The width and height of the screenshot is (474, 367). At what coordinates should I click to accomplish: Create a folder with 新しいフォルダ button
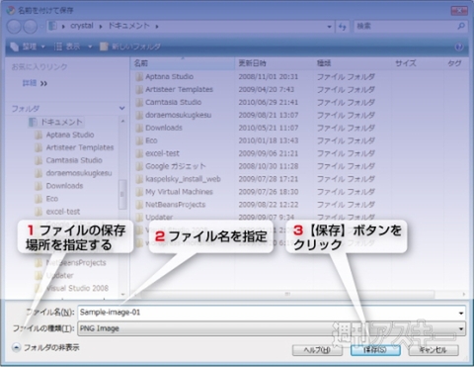click(x=130, y=46)
